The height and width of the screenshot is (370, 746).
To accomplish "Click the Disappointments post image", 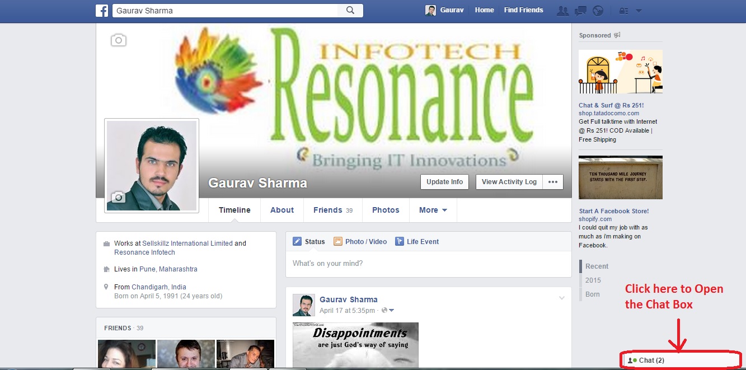I will (x=355, y=345).
